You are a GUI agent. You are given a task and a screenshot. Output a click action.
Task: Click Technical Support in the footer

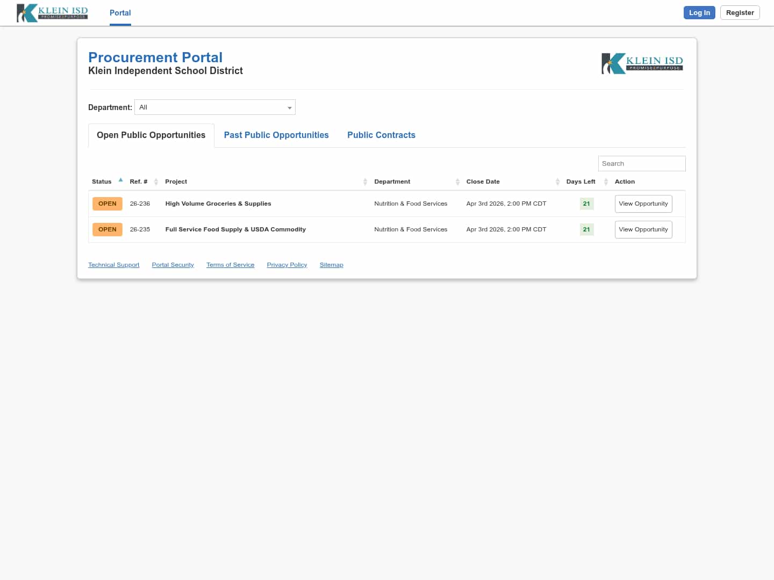pyautogui.click(x=113, y=264)
